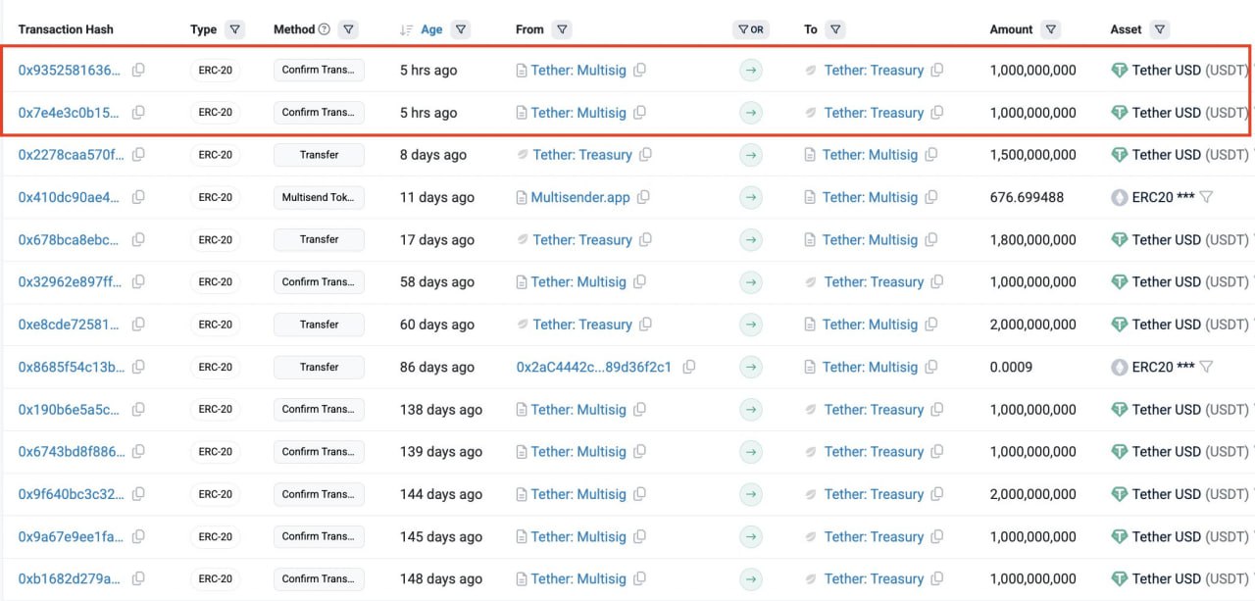The image size is (1255, 601).
Task: Open transaction 0xe8cde72581
Action: click(x=71, y=325)
